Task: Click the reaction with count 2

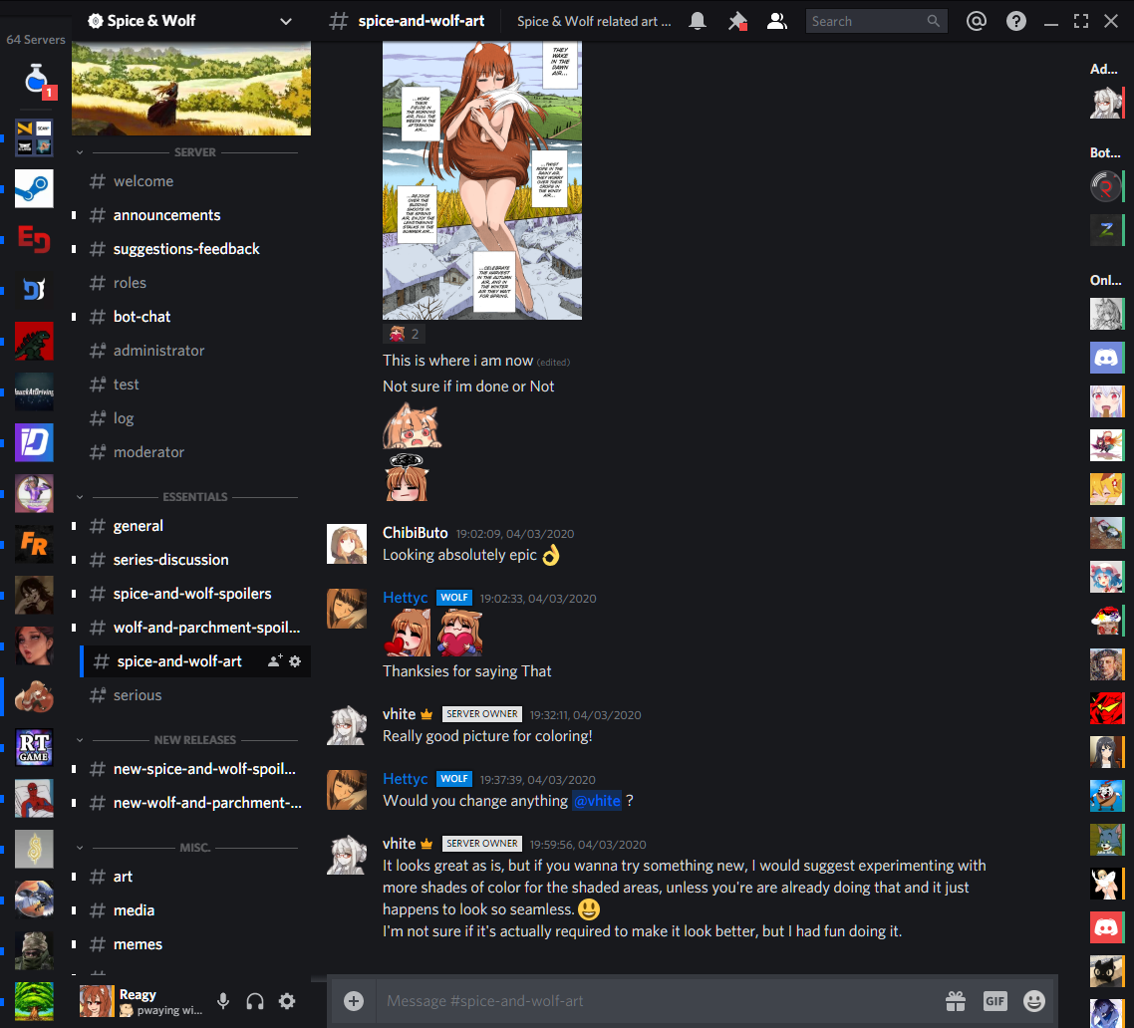Action: 405,334
